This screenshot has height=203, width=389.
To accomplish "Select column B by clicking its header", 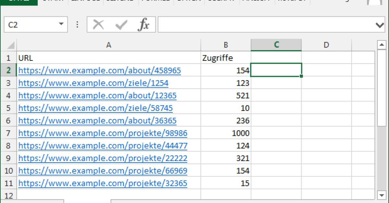I will [x=225, y=45].
